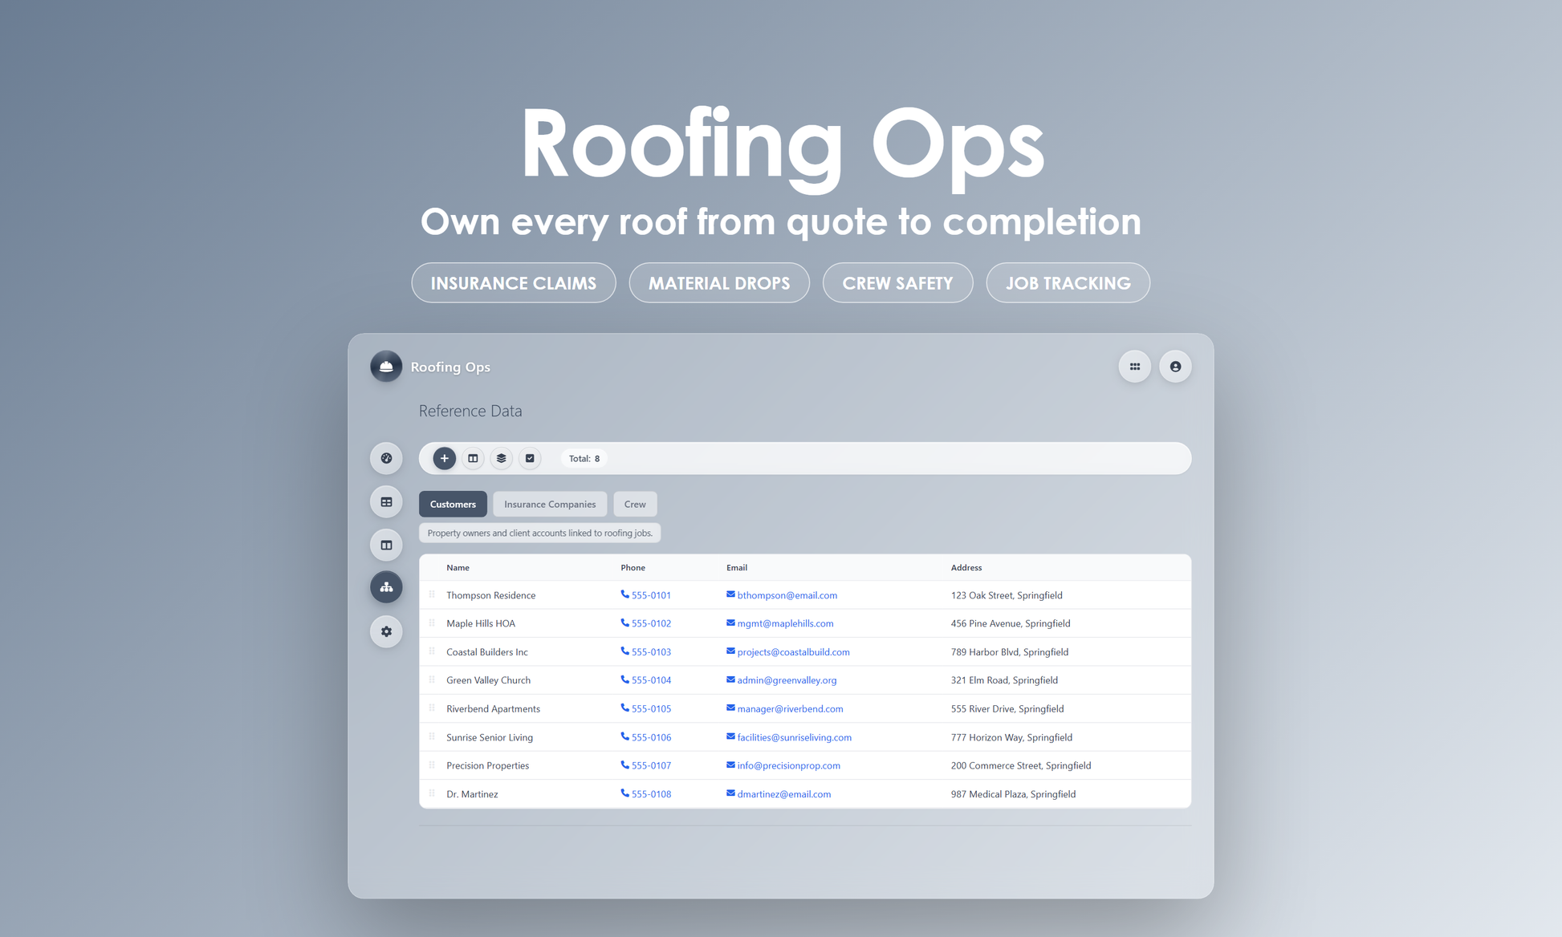The height and width of the screenshot is (937, 1562).
Task: Click the add new record plus button
Action: coord(445,458)
